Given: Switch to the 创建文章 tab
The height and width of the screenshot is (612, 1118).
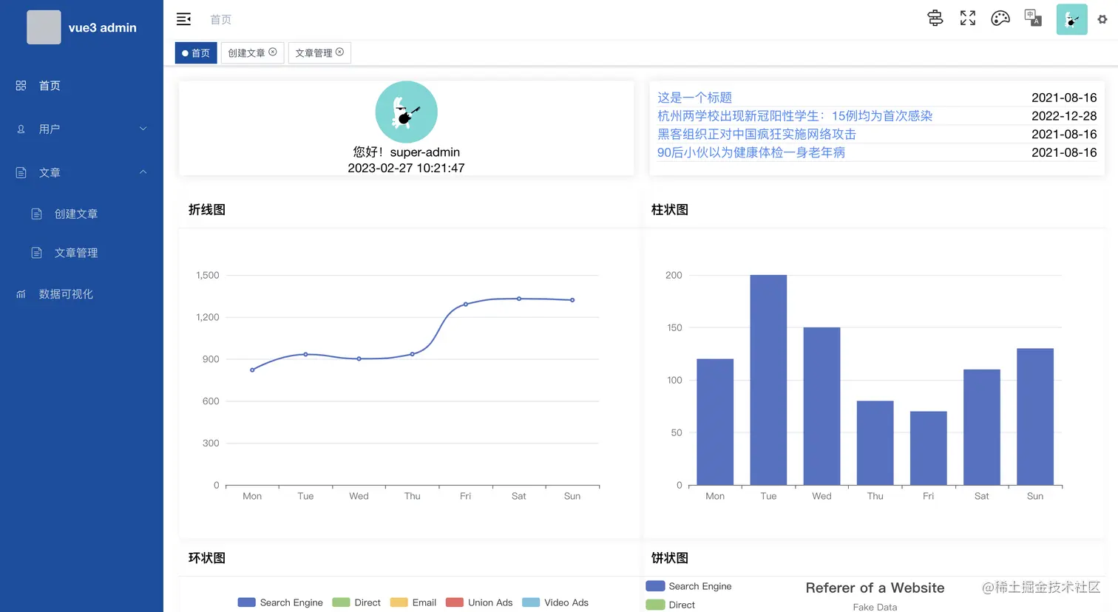Looking at the screenshot, I should click(252, 53).
